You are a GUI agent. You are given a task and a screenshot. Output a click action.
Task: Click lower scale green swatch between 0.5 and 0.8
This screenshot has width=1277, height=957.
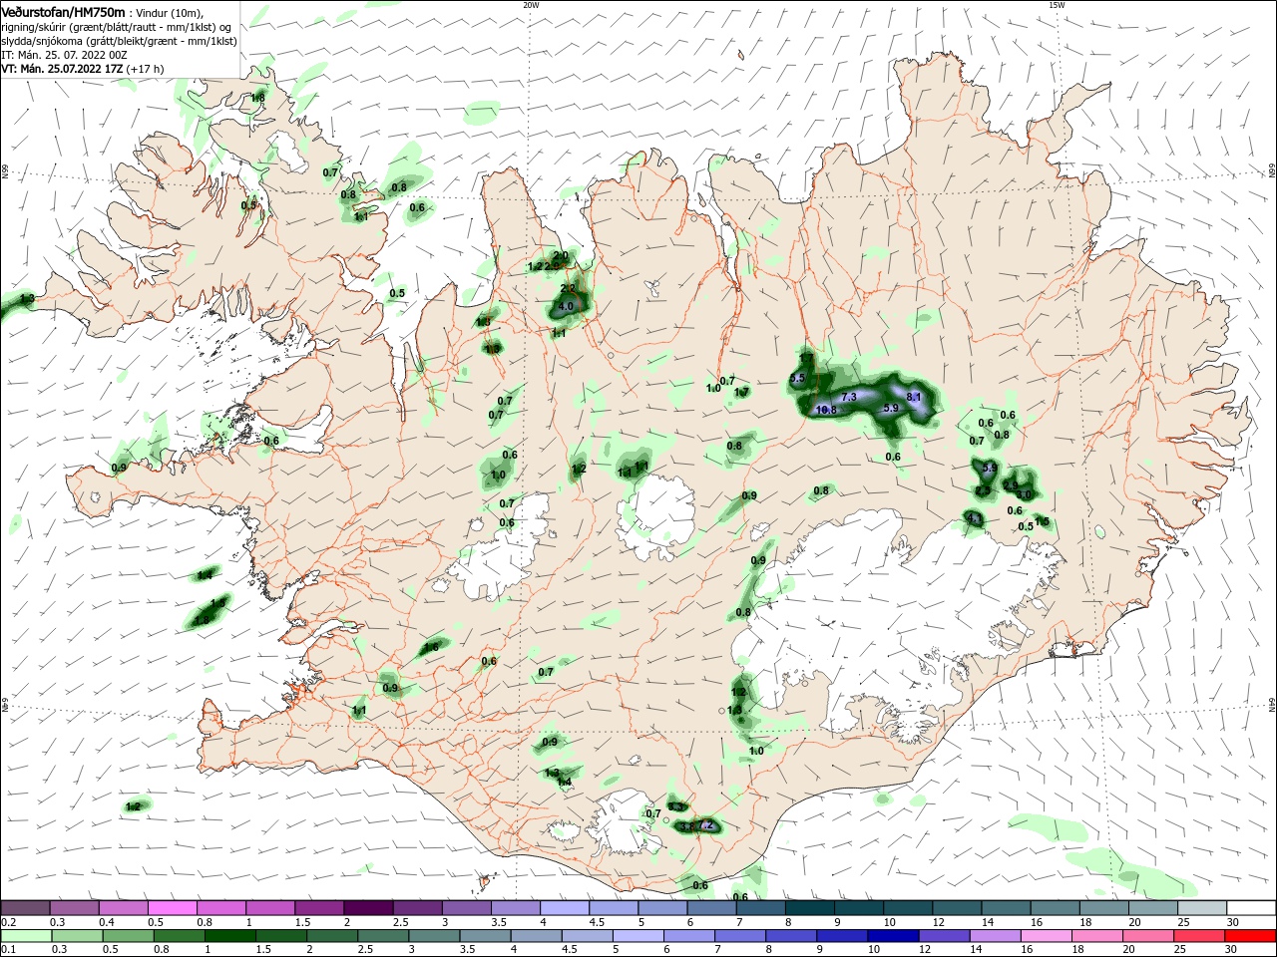pos(129,935)
